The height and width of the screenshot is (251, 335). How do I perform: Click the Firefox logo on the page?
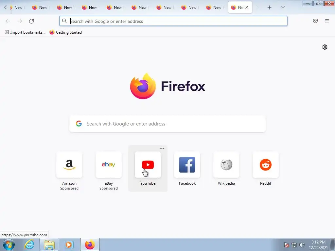point(143,86)
